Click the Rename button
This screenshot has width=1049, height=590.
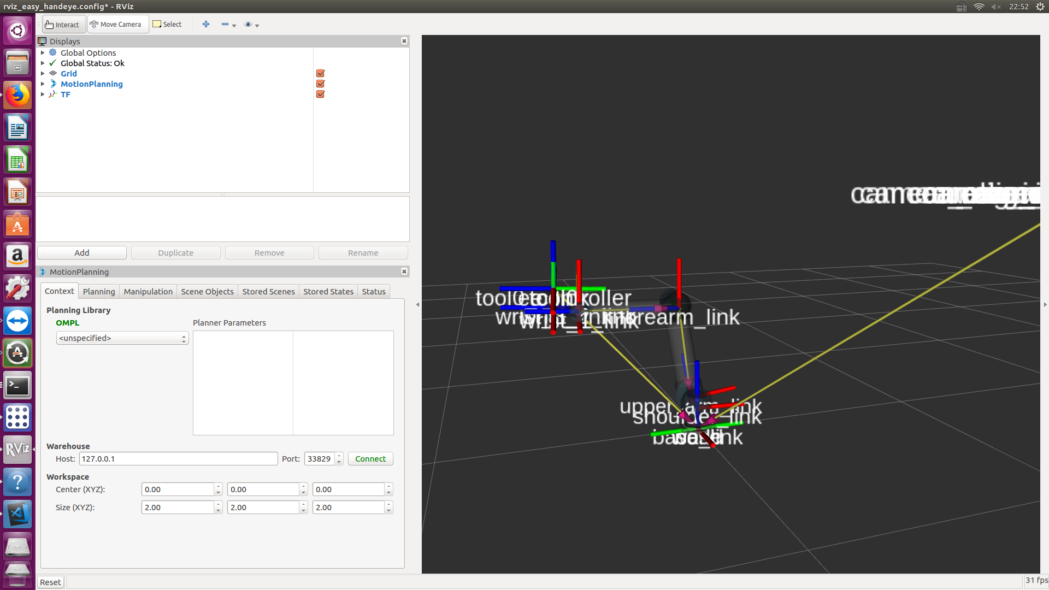363,252
